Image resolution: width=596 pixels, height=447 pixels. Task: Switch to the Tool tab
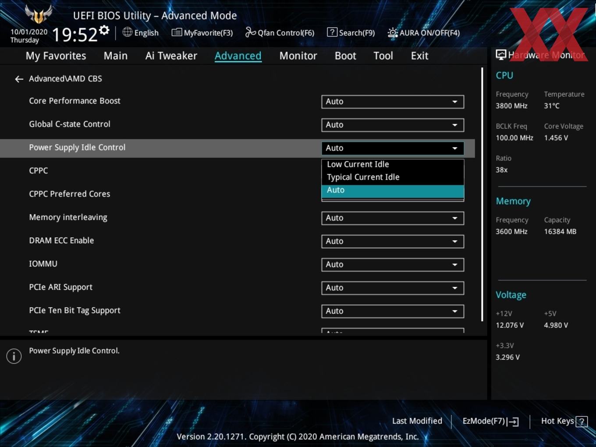pyautogui.click(x=383, y=56)
